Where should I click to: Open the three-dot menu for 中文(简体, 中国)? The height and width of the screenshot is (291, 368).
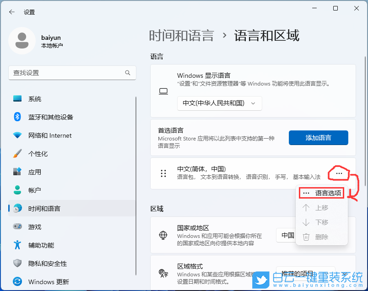pos(339,173)
